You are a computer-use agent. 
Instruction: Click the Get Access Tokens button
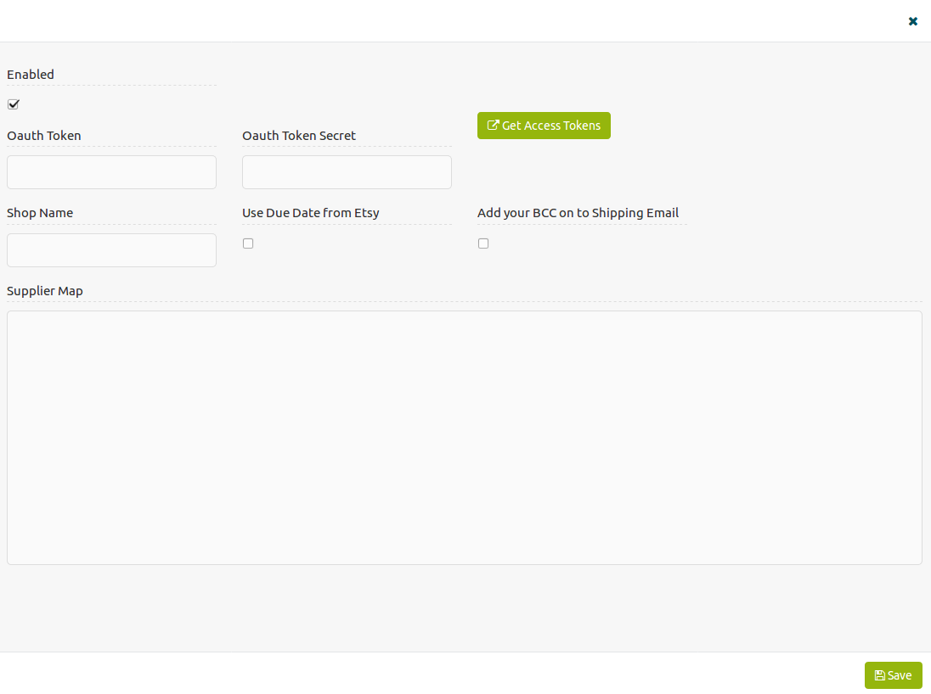click(544, 126)
